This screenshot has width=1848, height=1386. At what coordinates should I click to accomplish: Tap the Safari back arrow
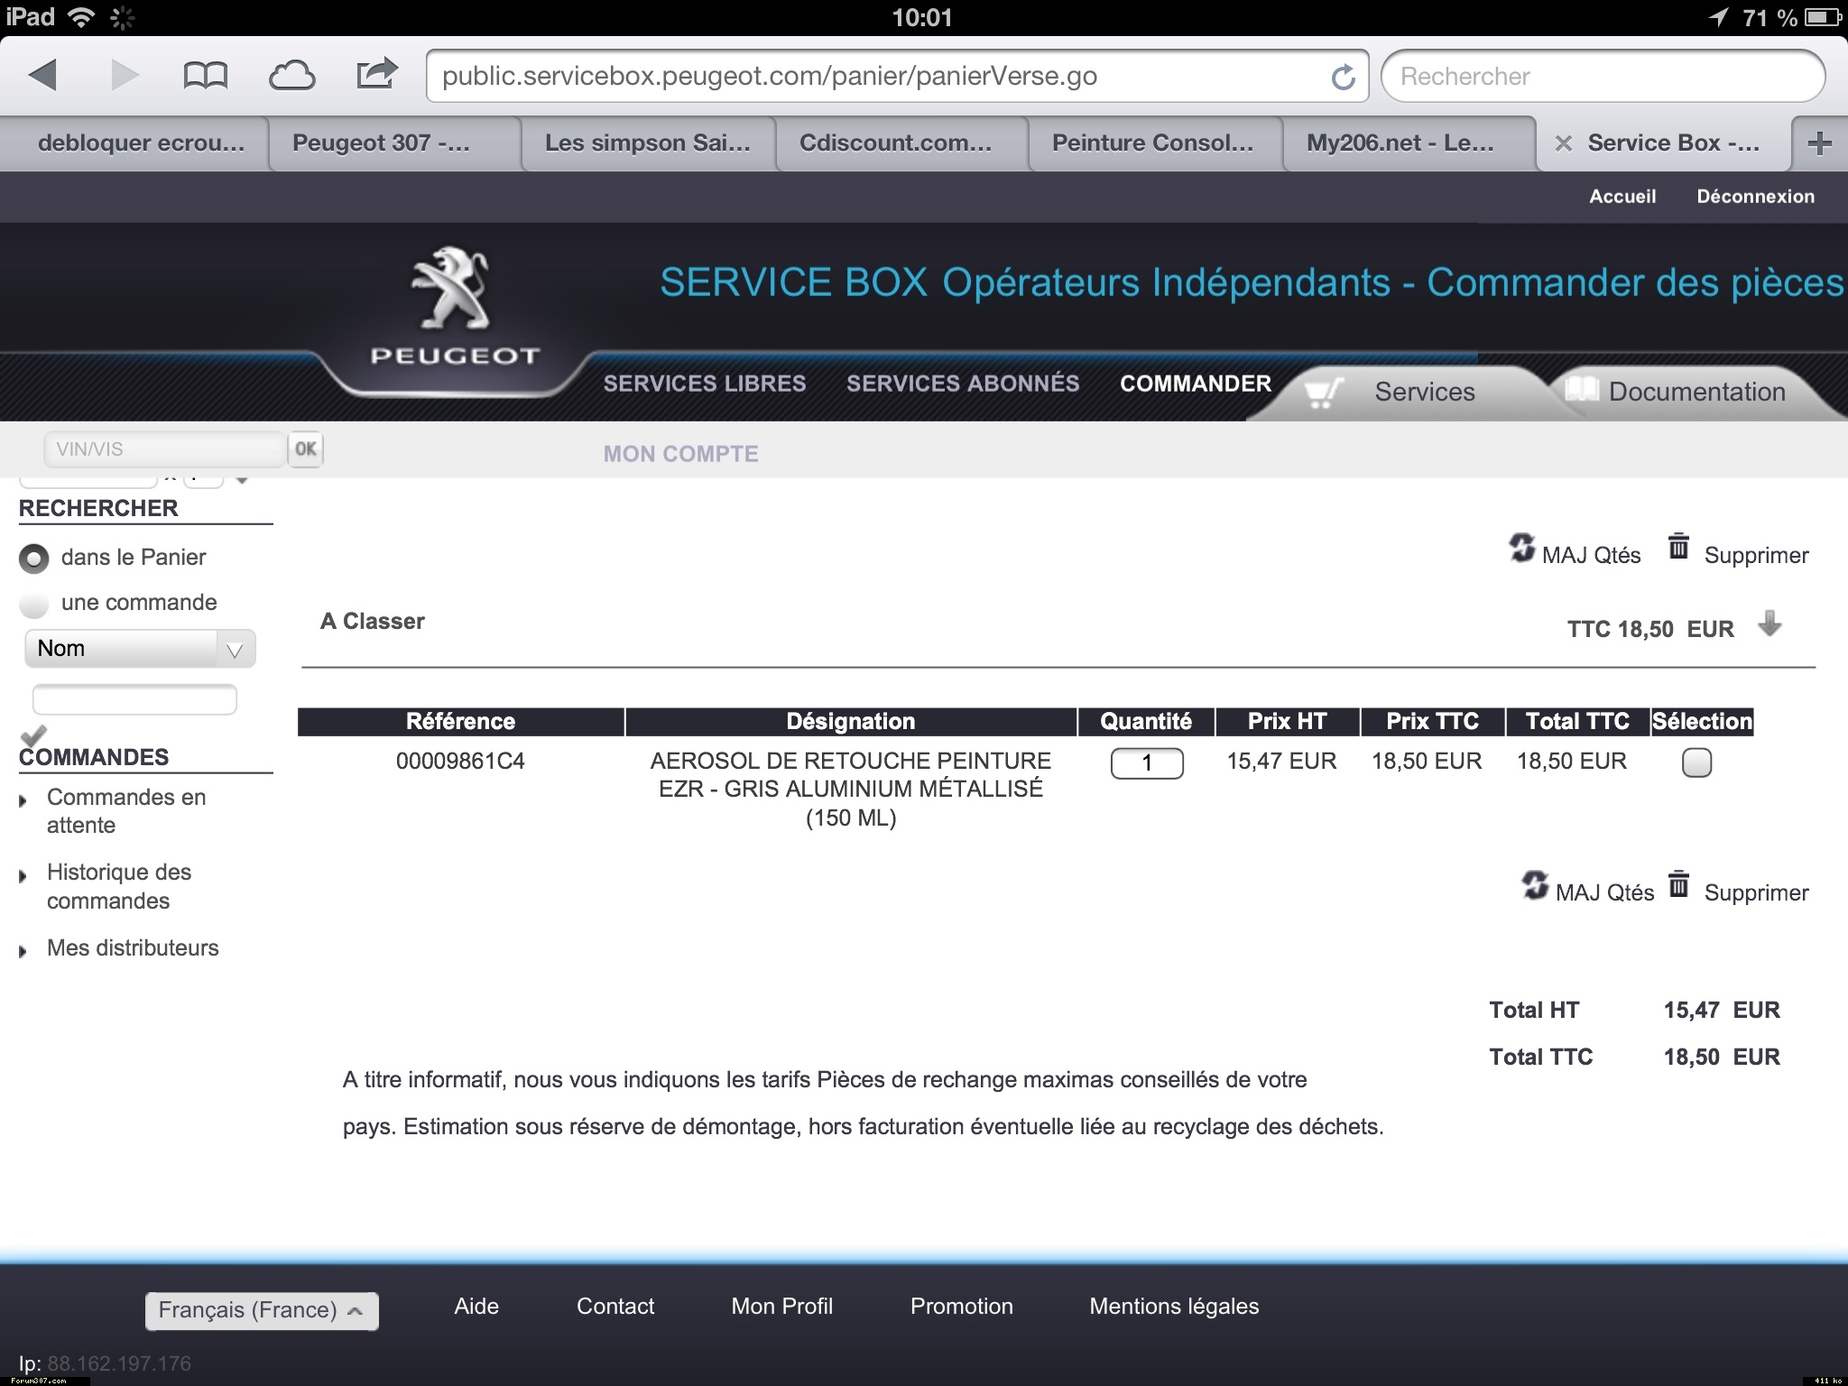[43, 76]
